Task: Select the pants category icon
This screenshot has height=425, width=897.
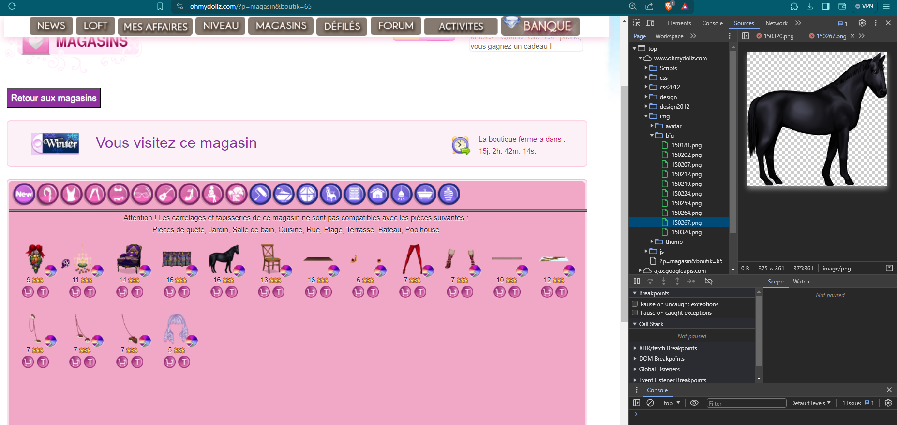Action: (x=95, y=194)
